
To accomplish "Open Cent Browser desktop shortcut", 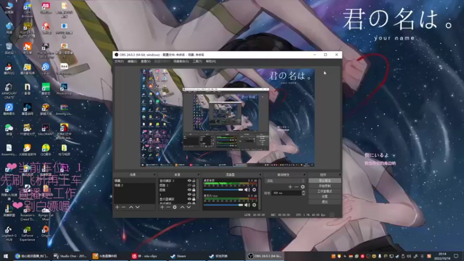I will [x=27, y=10].
